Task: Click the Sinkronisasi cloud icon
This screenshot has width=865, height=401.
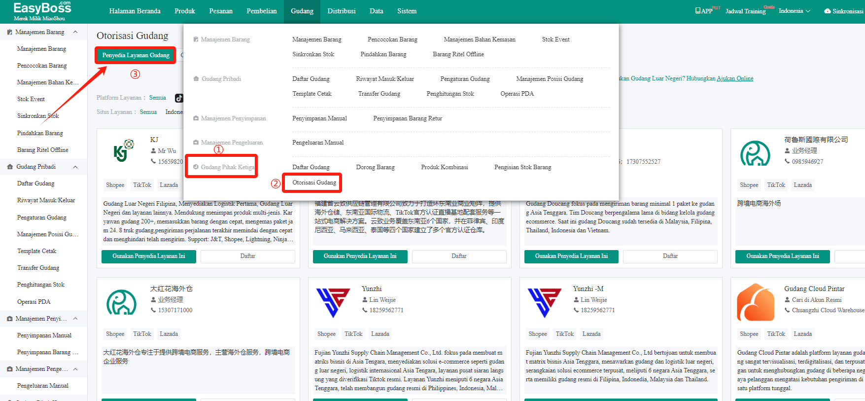Action: 828,11
